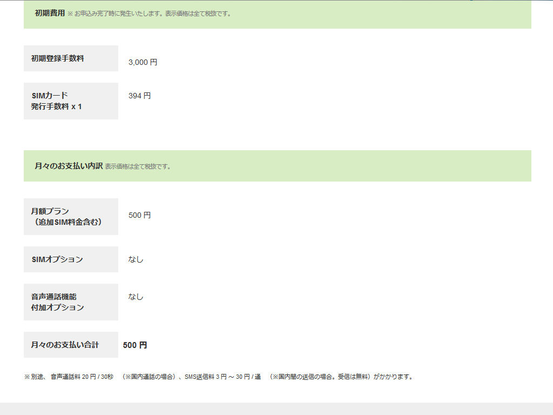Click the footnote about 音声通話料 20 円
The width and height of the screenshot is (553, 415).
pyautogui.click(x=219, y=377)
